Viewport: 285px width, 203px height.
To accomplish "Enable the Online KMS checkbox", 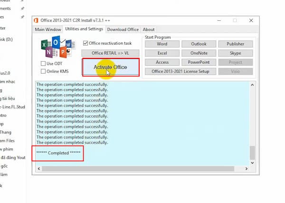I will coord(43,71).
